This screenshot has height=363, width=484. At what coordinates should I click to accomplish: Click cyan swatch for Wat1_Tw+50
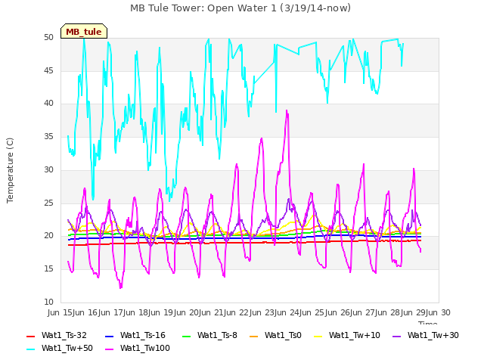(31, 349)
